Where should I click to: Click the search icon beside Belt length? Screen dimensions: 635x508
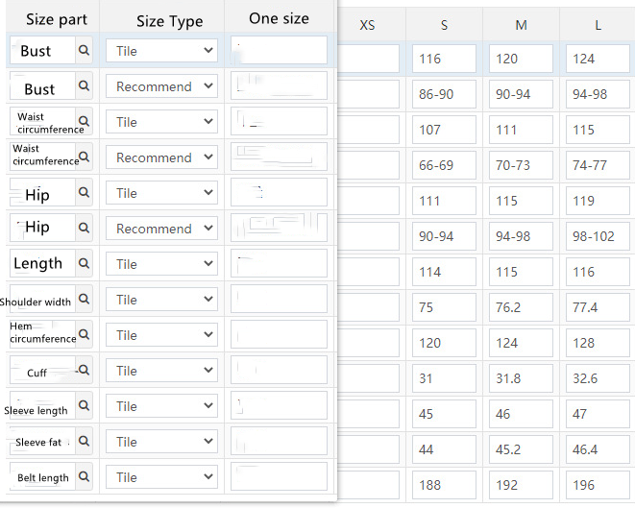pos(85,477)
